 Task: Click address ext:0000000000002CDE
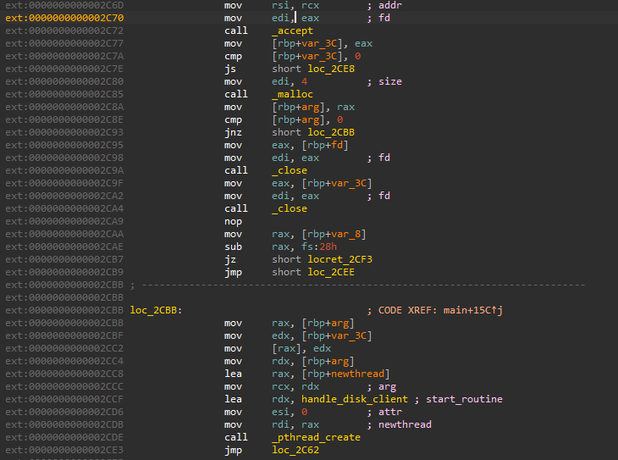(64, 437)
